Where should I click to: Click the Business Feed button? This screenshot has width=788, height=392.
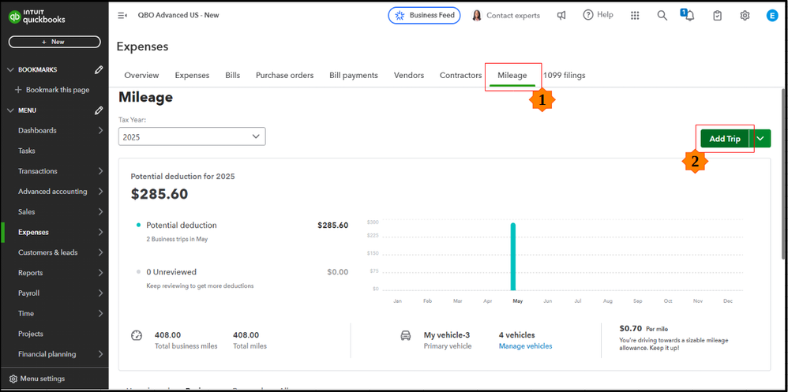424,16
